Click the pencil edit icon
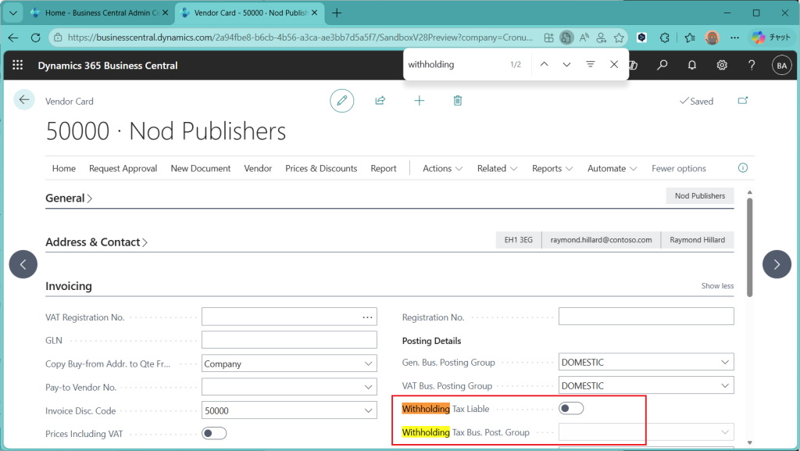The width and height of the screenshot is (800, 451). tap(341, 101)
